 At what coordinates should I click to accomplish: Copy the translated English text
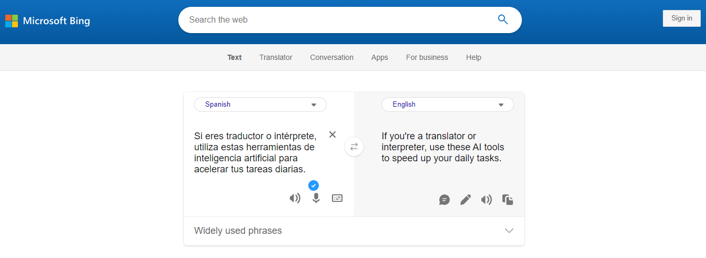tap(508, 200)
